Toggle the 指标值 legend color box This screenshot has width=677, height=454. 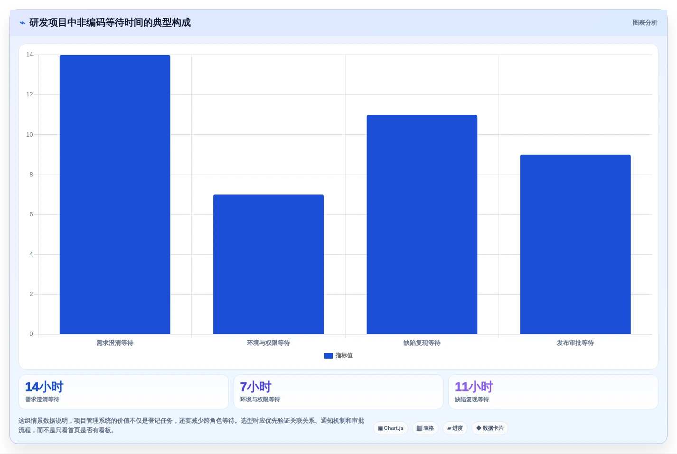pyautogui.click(x=329, y=356)
